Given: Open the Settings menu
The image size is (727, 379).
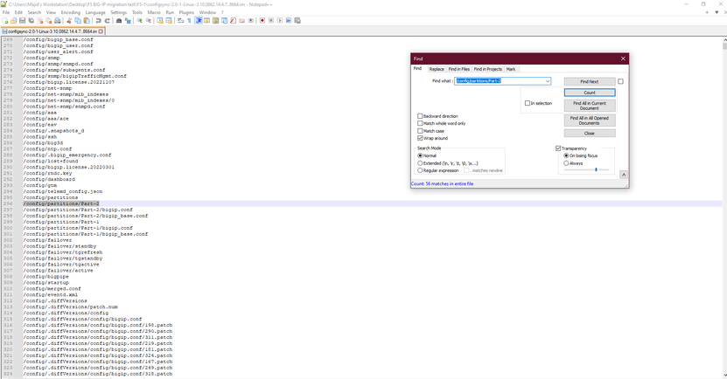Looking at the screenshot, I should point(119,12).
